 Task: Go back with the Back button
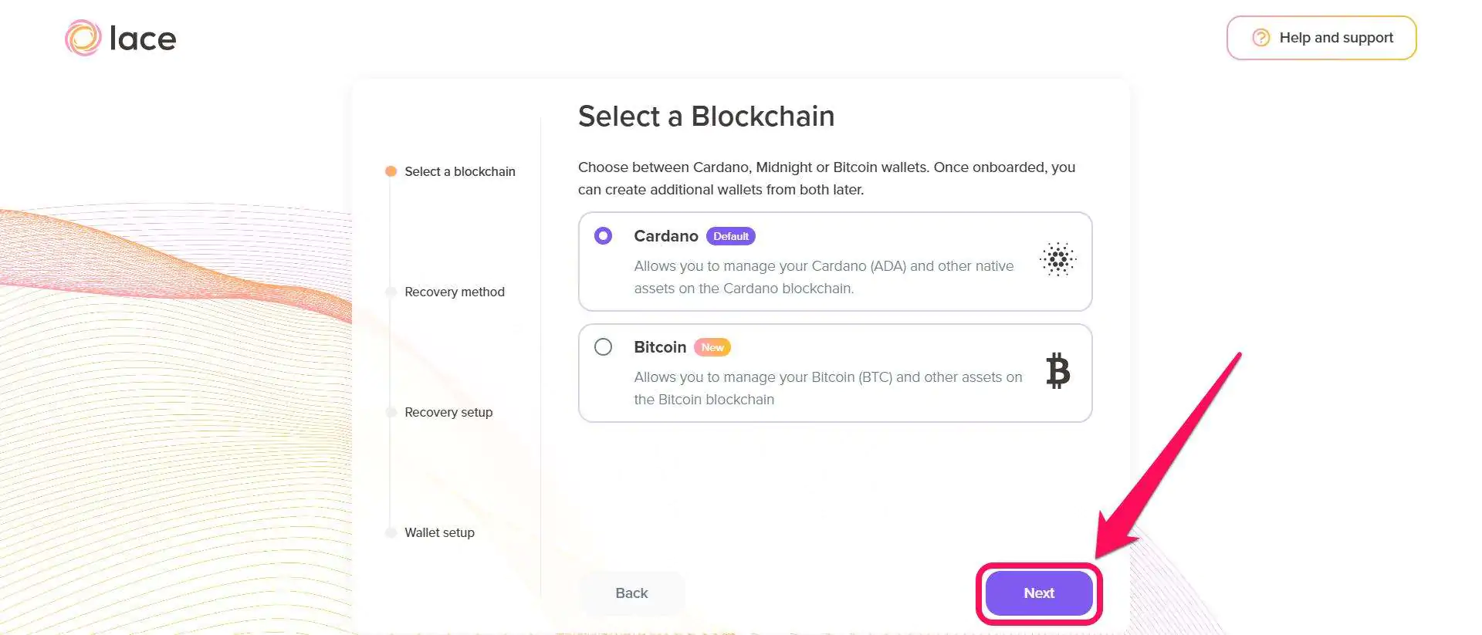[x=631, y=593]
